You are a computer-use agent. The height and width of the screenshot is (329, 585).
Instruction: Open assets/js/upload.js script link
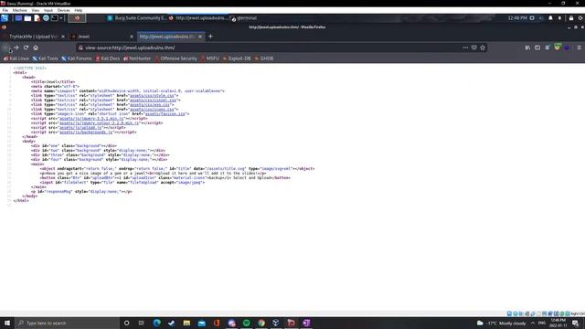80,128
